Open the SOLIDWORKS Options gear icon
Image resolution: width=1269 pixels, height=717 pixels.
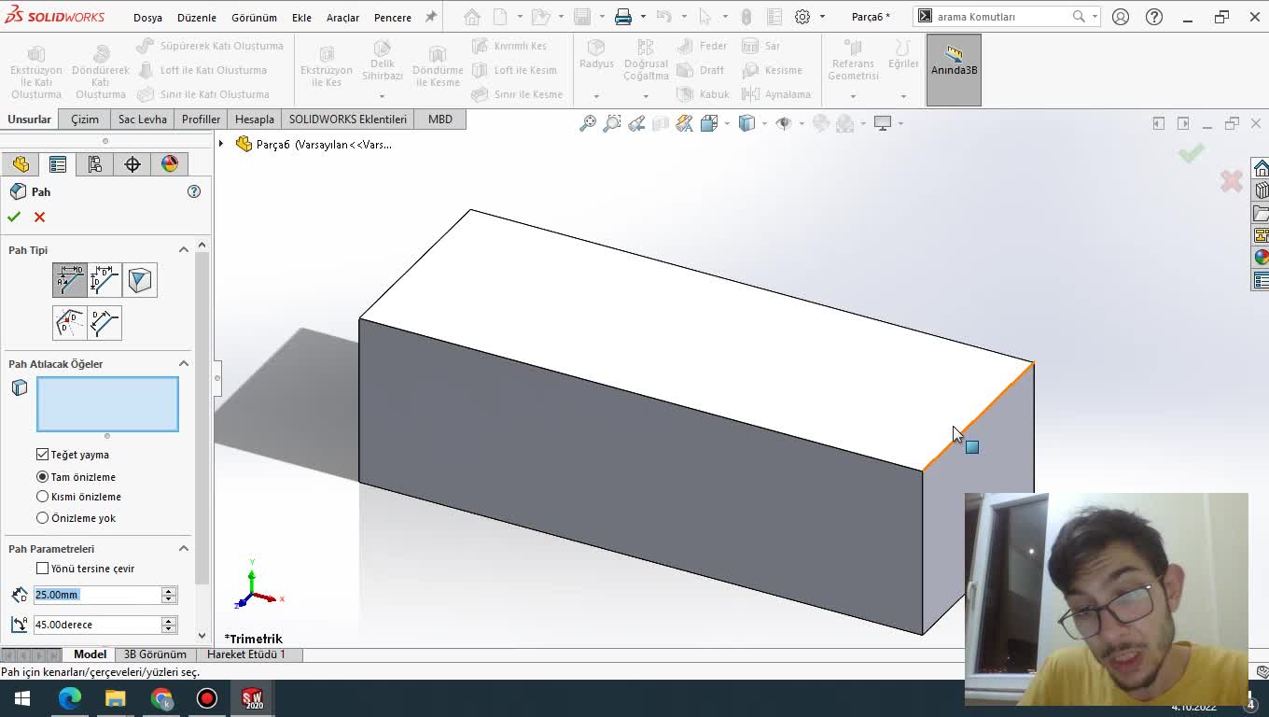[802, 17]
